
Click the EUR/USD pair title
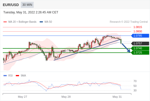tap(11, 5)
